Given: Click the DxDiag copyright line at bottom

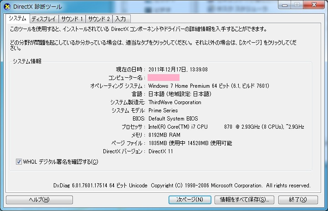Looking at the screenshot, I should point(182,186).
